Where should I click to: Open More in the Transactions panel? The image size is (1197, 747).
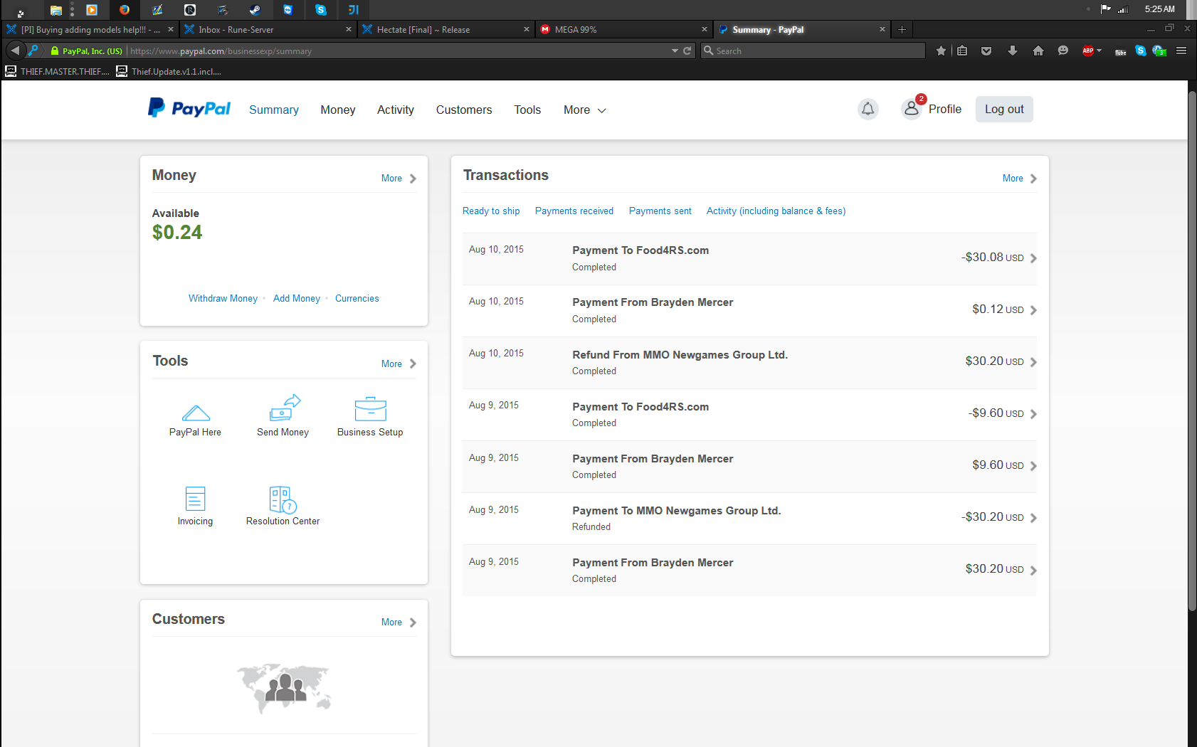(x=1020, y=178)
